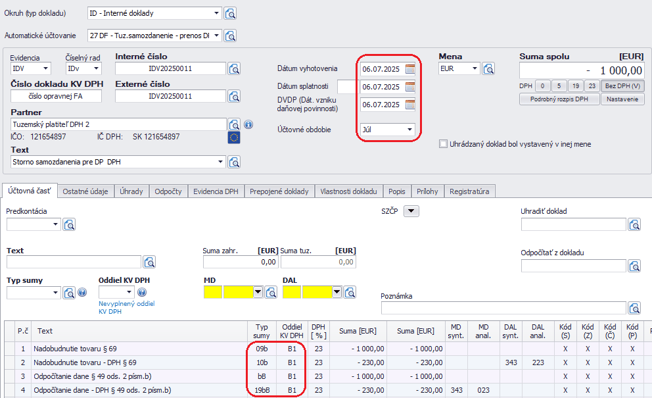Click lookup icon beside Automatické účtovanie
Screen dimensions: 652x398
(x=230, y=36)
